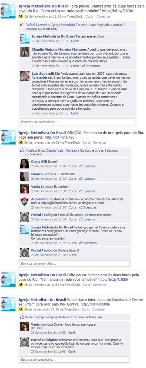Click Comentar on the 14:39 post
146x368 pixels.
(x=99, y=309)
